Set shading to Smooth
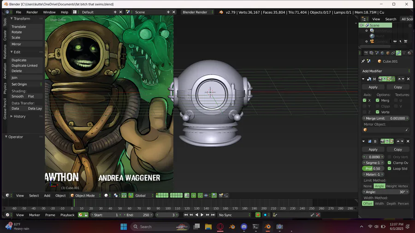The image size is (415, 233). (x=18, y=96)
